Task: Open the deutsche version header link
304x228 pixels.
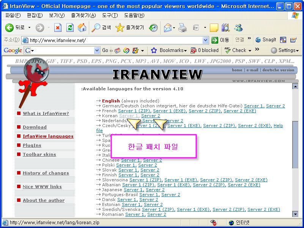Action: (x=278, y=70)
